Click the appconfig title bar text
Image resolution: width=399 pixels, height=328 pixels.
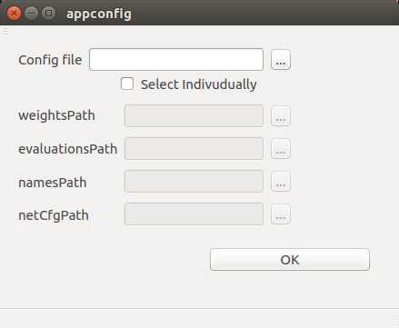point(99,14)
